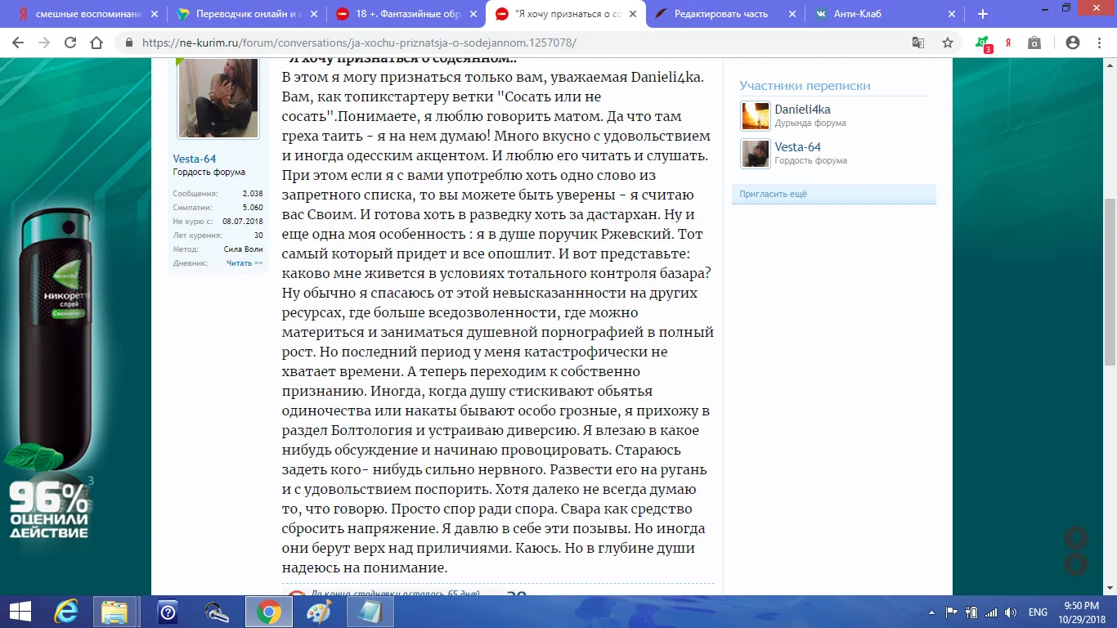Open Vesta-64's diary via Читать link
The height and width of the screenshot is (628, 1117).
coord(243,262)
